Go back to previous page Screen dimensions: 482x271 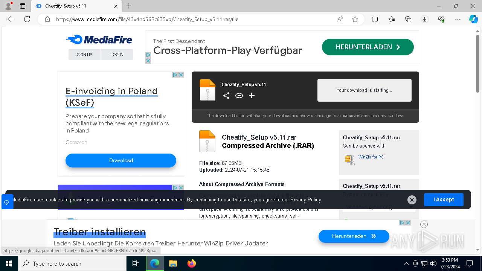click(11, 19)
